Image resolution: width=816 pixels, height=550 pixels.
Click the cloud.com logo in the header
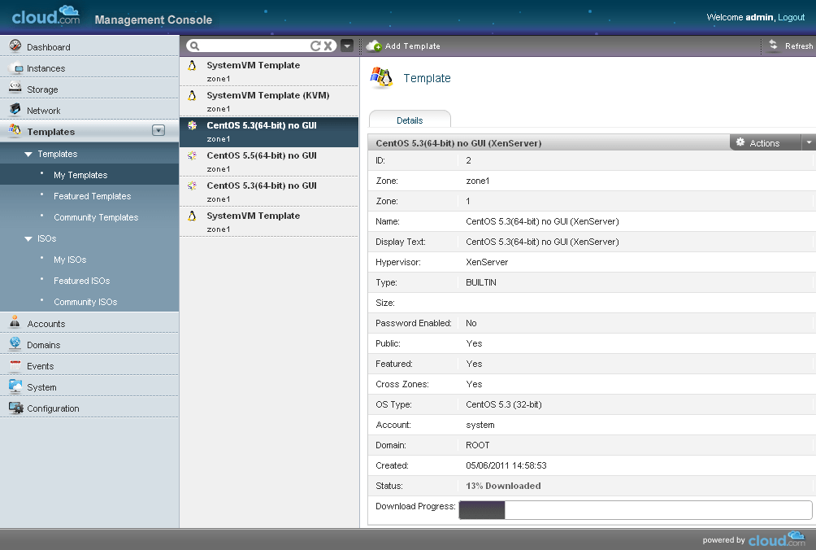click(x=46, y=15)
